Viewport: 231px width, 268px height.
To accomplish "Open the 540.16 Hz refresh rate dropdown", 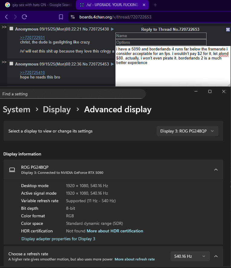I will tap(190, 256).
